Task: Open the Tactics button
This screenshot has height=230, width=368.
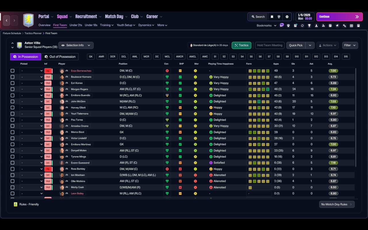Action: click(241, 45)
